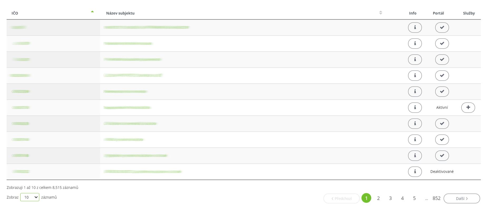Jump to last page 852
The width and height of the screenshot is (489, 209).
click(436, 198)
